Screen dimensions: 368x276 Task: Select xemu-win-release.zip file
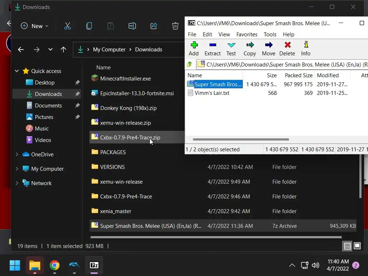click(125, 123)
